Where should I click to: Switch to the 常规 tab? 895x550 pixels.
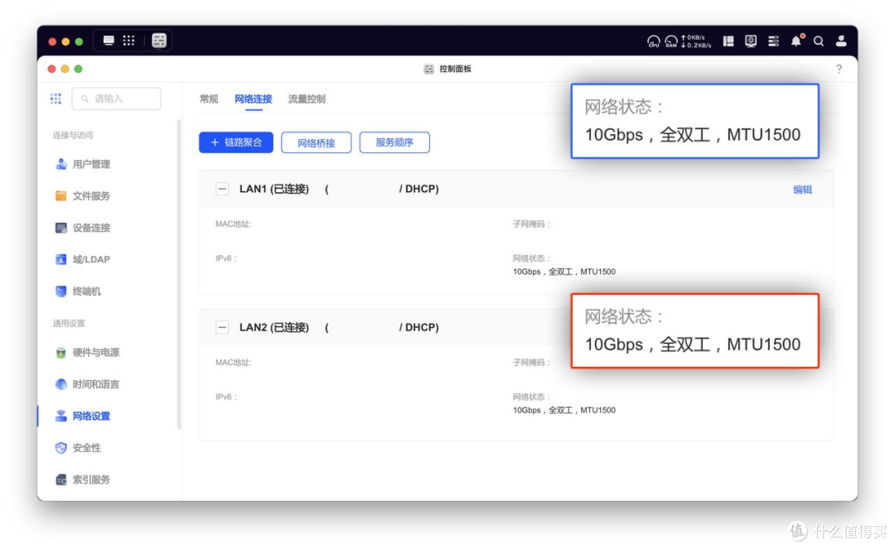click(x=209, y=99)
